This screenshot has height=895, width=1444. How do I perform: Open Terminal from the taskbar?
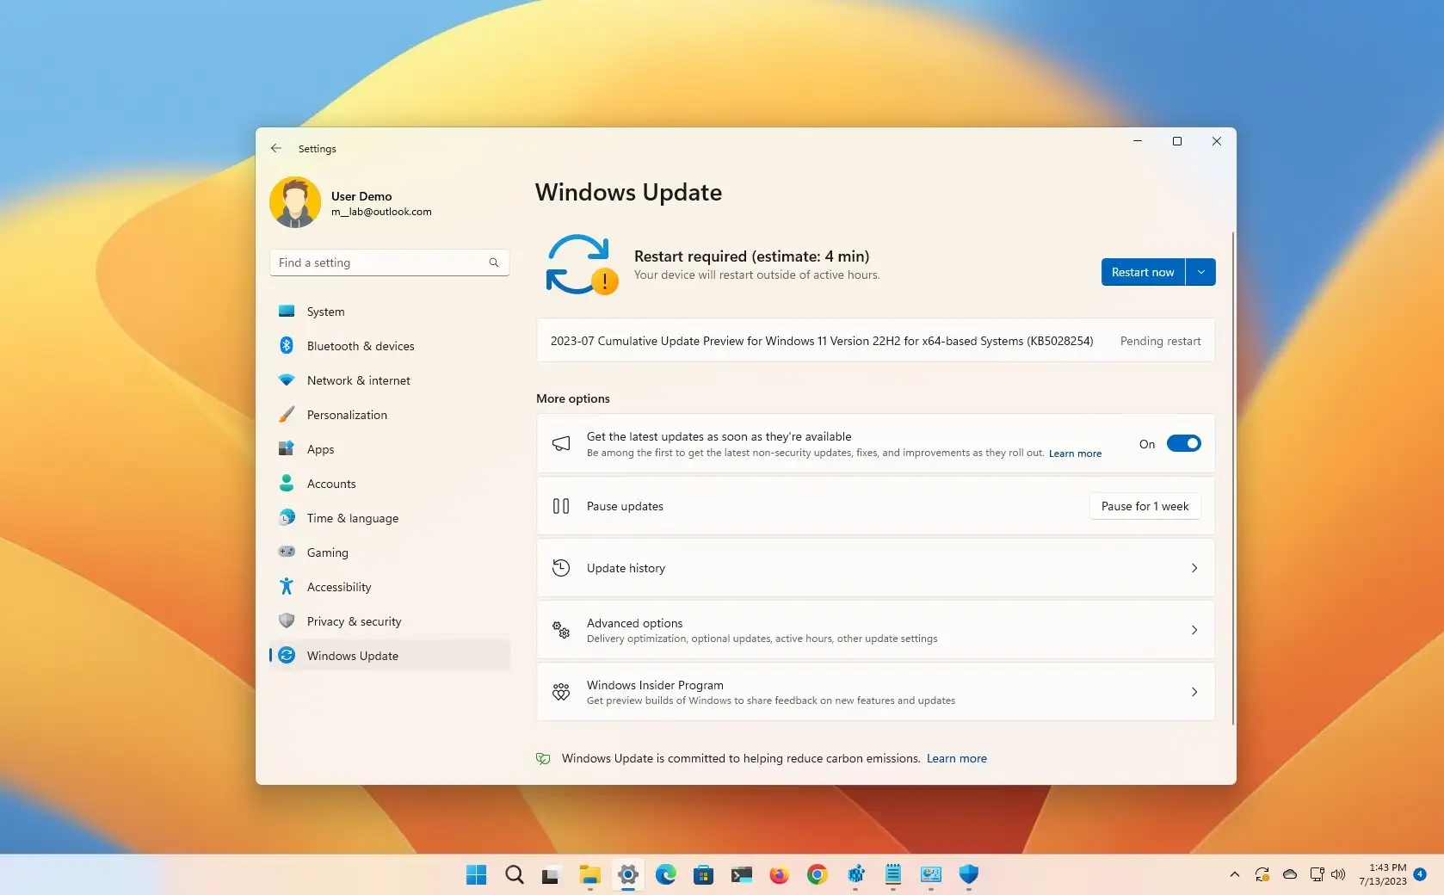point(741,875)
